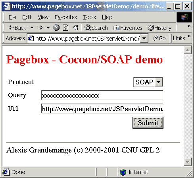
Task: Click the Address label
Action: (x=15, y=38)
